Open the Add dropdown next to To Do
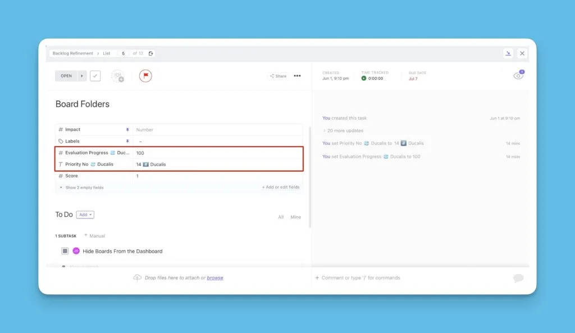 click(x=85, y=215)
